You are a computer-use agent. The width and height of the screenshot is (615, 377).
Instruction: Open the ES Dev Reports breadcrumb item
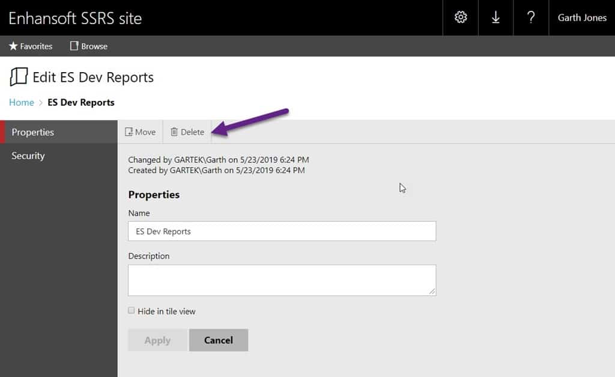point(80,102)
